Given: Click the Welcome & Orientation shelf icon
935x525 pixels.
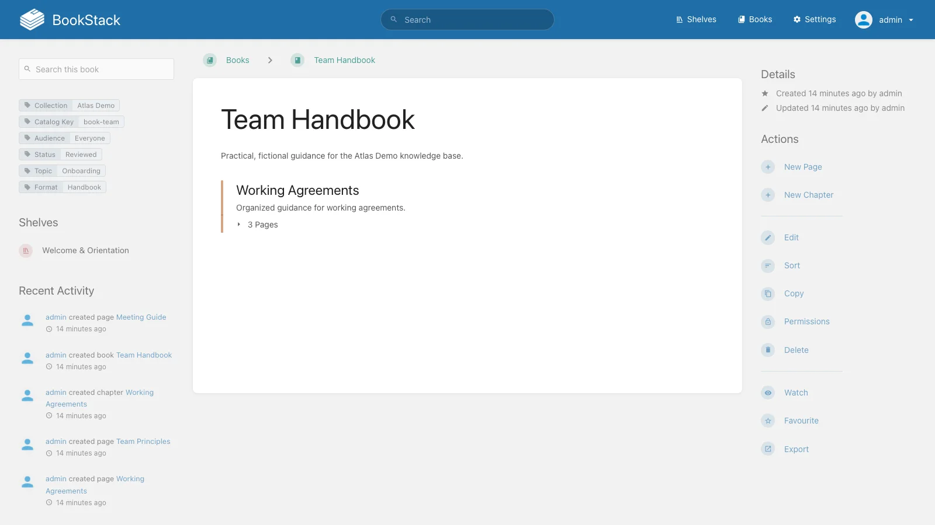Looking at the screenshot, I should (x=26, y=251).
